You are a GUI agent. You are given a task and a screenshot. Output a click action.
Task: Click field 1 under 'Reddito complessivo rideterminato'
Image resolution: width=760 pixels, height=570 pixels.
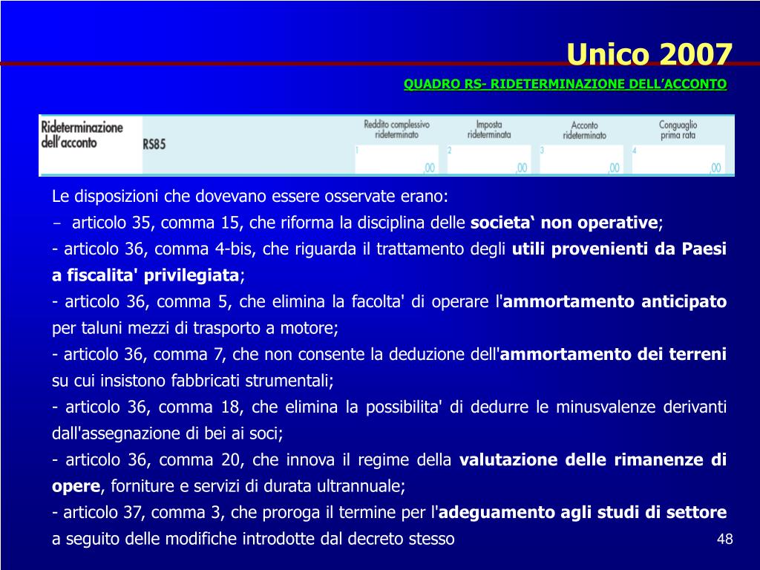pyautogui.click(x=396, y=159)
